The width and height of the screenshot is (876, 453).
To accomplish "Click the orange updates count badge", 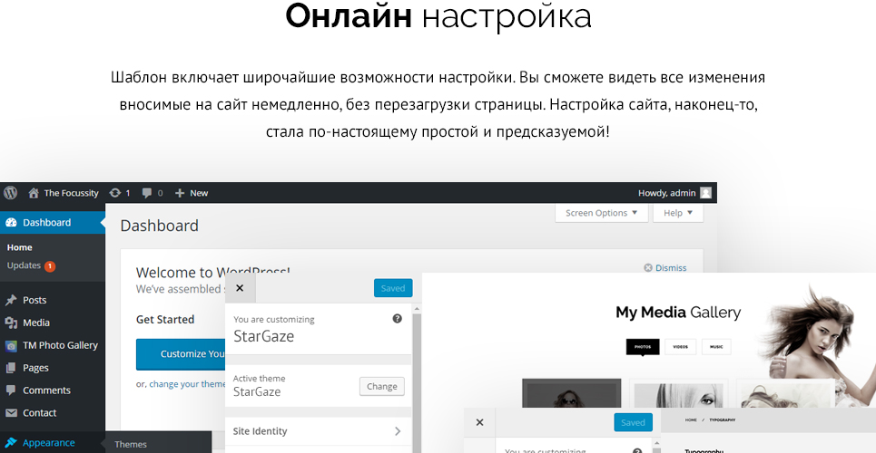I will pyautogui.click(x=50, y=266).
